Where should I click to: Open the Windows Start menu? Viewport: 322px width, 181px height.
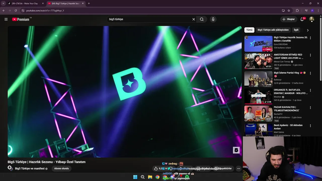[135, 177]
